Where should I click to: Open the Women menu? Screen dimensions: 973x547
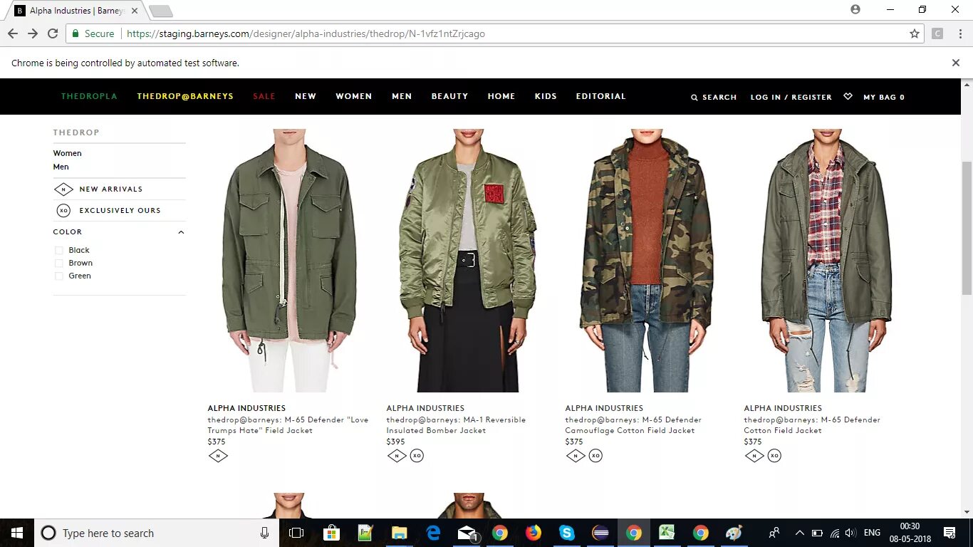354,96
